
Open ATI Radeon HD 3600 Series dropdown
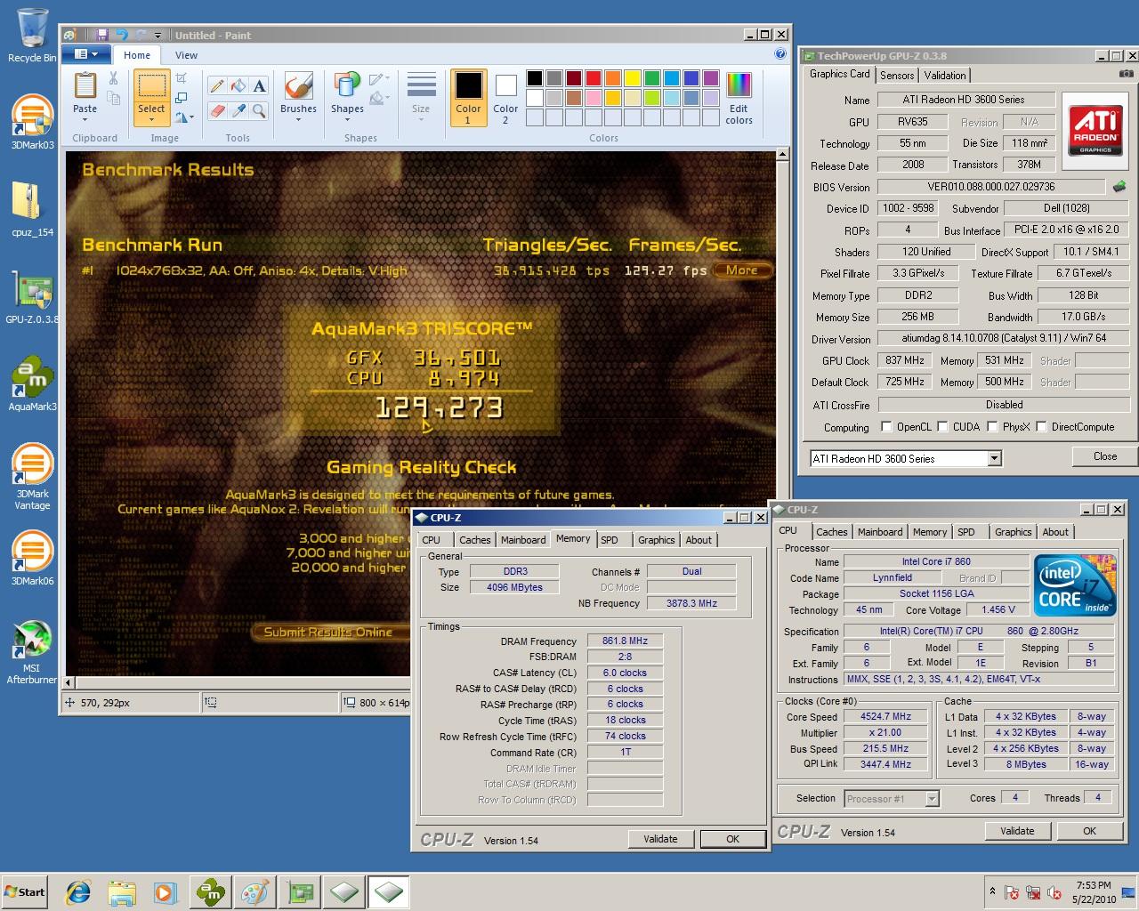point(995,459)
